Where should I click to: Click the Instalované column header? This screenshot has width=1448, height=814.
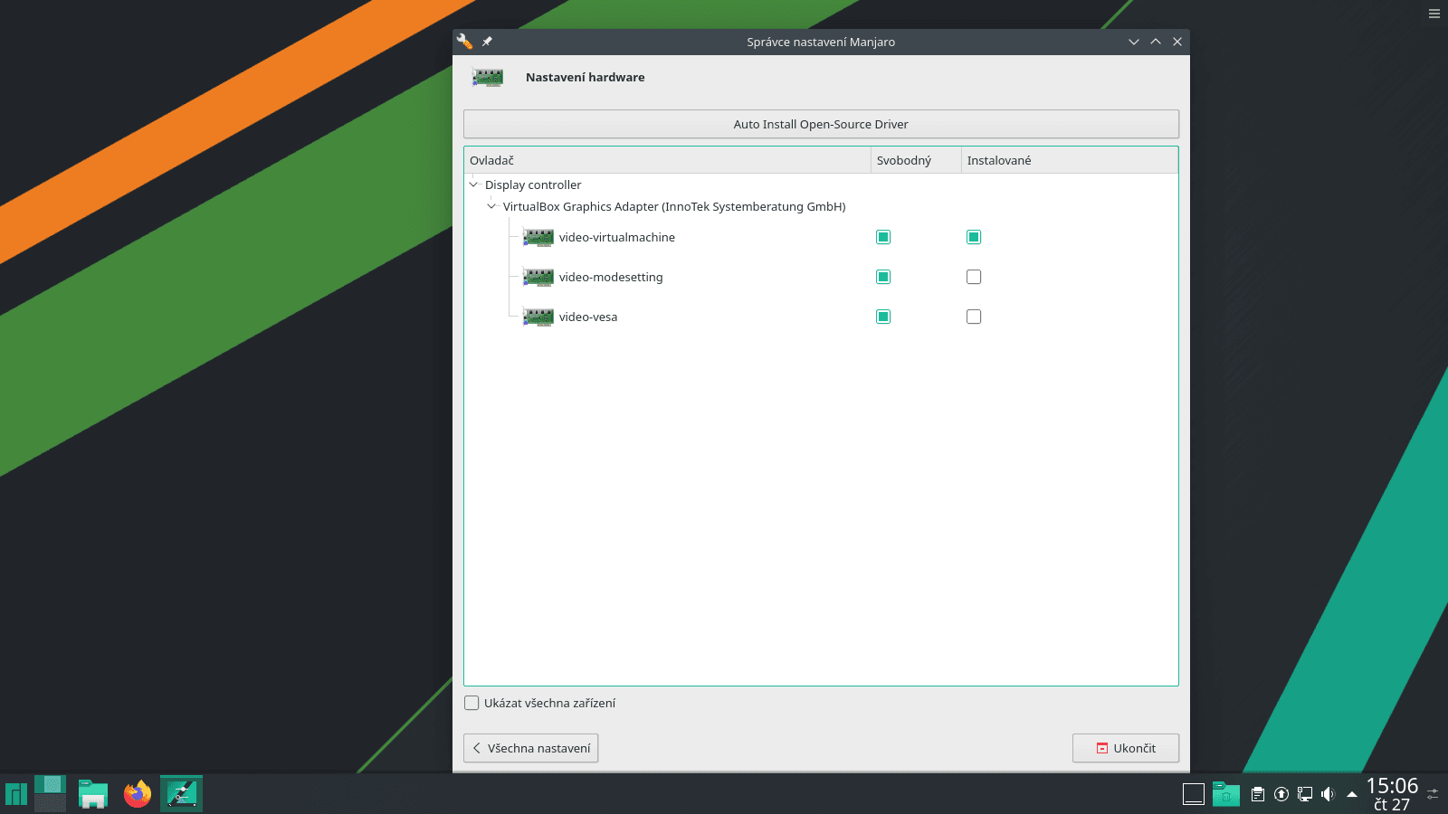1070,160
